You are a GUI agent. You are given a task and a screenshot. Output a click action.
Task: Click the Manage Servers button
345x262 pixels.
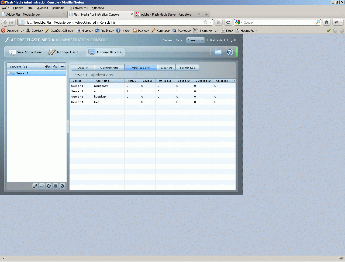105,52
